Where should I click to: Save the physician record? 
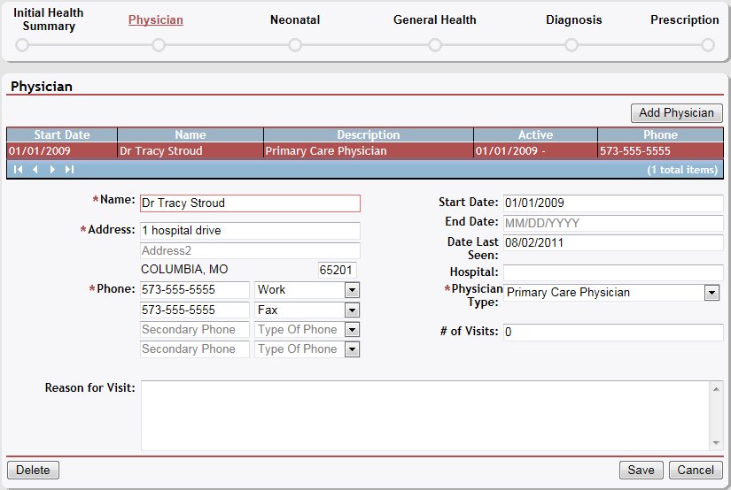tap(641, 470)
